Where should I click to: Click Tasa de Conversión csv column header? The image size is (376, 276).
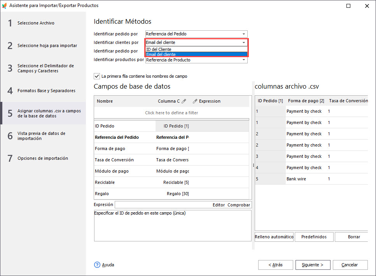pyautogui.click(x=348, y=101)
